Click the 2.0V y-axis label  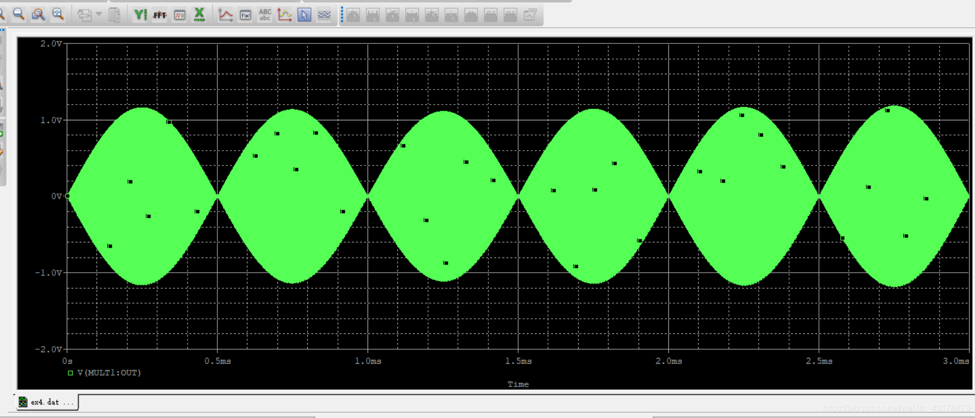point(51,43)
